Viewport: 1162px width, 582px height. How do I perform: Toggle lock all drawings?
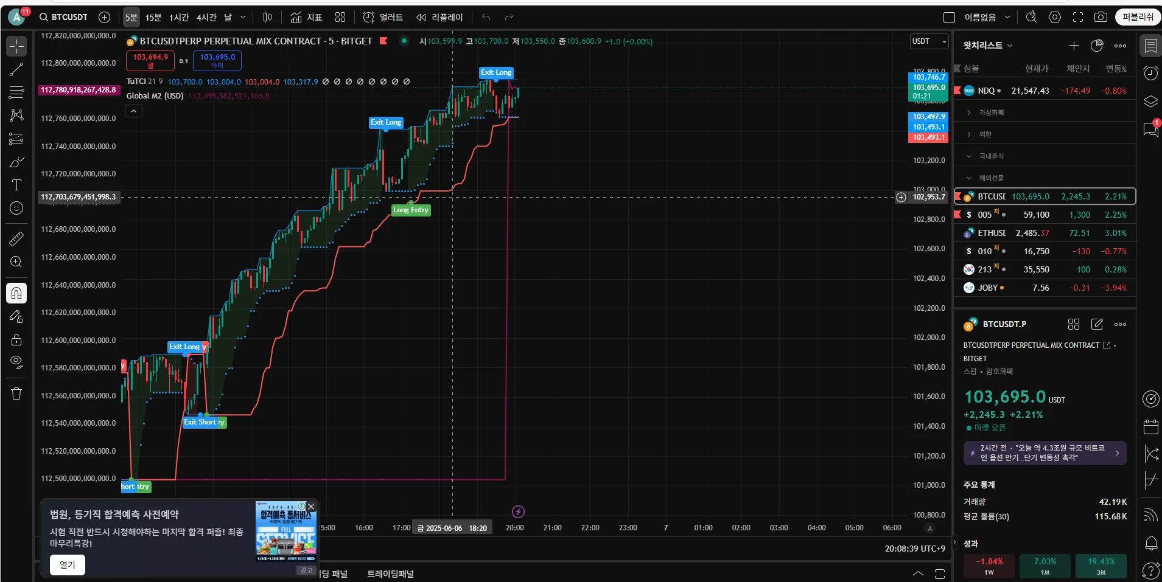pos(16,339)
